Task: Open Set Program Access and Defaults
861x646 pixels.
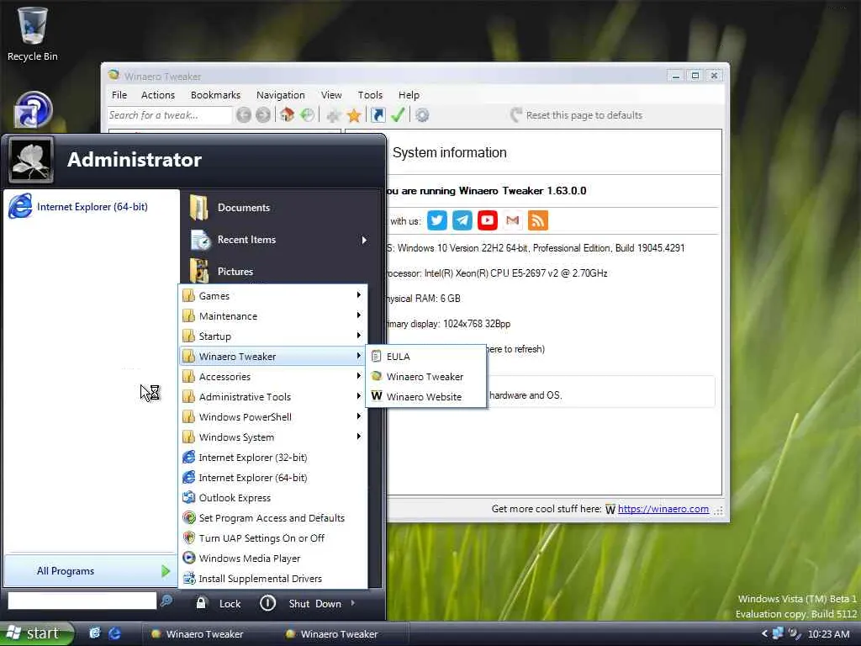Action: [273, 518]
